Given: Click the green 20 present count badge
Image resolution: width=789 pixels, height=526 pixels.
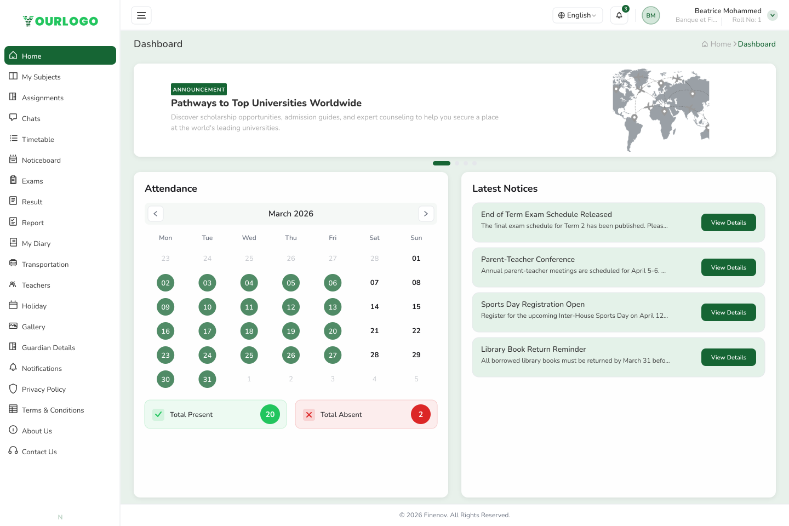Looking at the screenshot, I should tap(270, 414).
